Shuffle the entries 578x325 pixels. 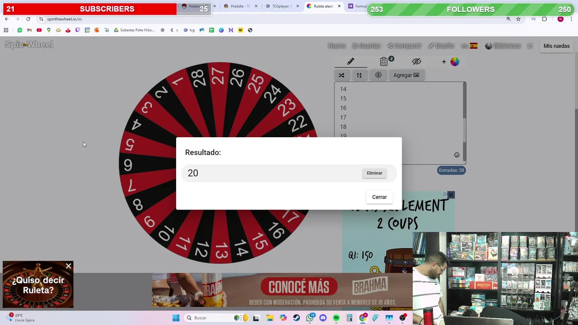[x=341, y=75]
